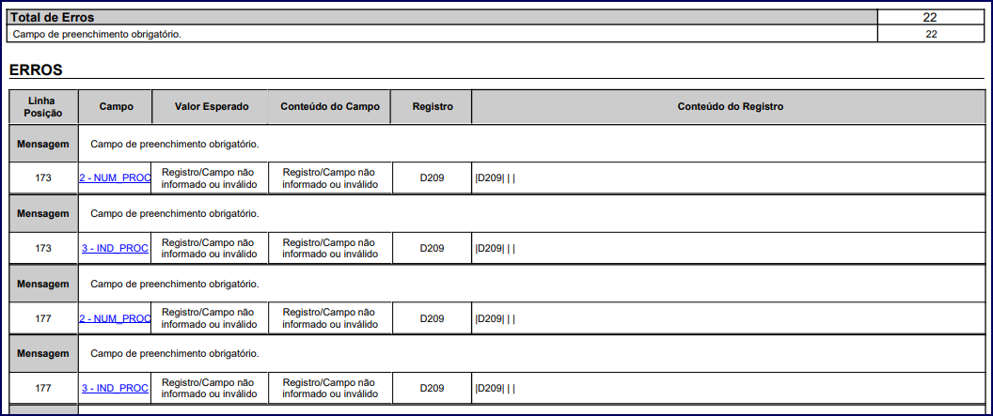Open the 2 - NUM_PROC link, line 177
Screen dimensions: 993x416
pos(115,318)
